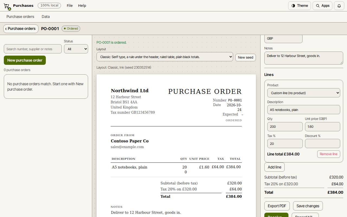This screenshot has width=347, height=217.
Task: Click the empty Discount % field
Action: tap(323, 143)
